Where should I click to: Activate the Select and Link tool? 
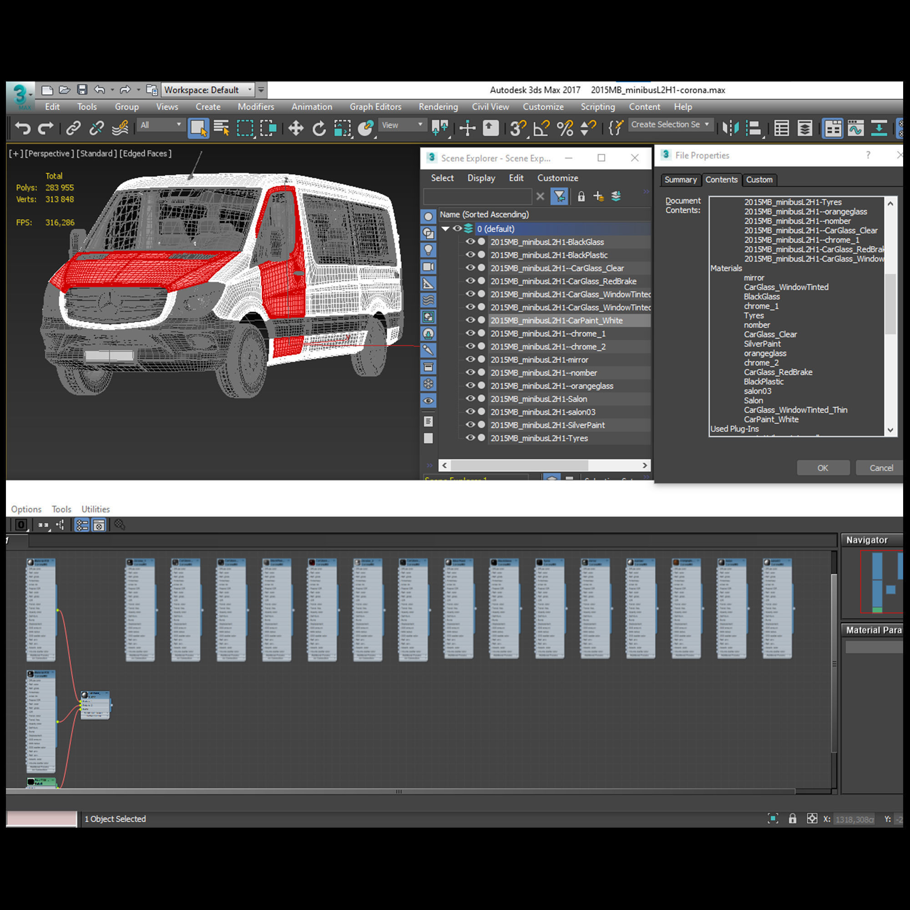coord(73,128)
